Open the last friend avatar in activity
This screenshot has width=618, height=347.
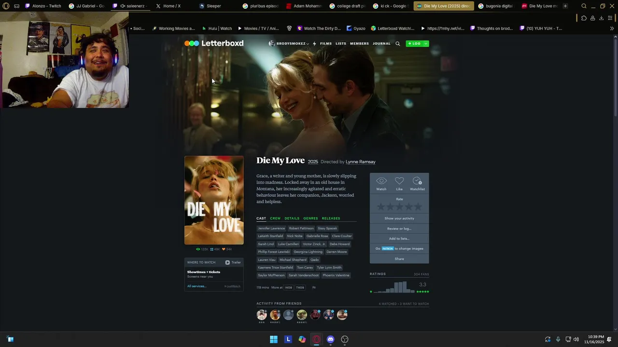point(342,315)
